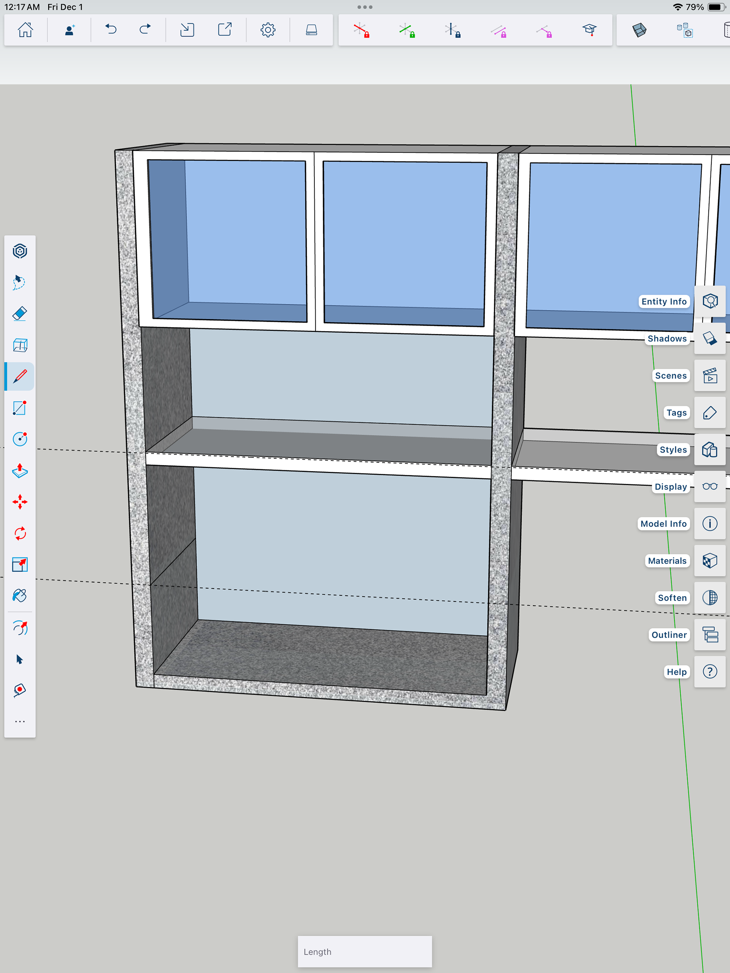Select the Move tool
The image size is (730, 973).
click(20, 502)
